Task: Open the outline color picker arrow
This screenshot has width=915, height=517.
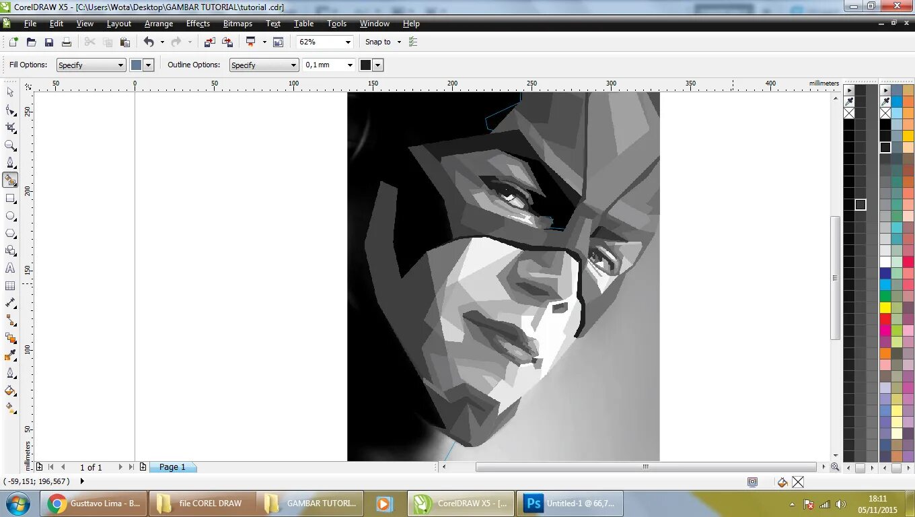Action: (x=378, y=65)
